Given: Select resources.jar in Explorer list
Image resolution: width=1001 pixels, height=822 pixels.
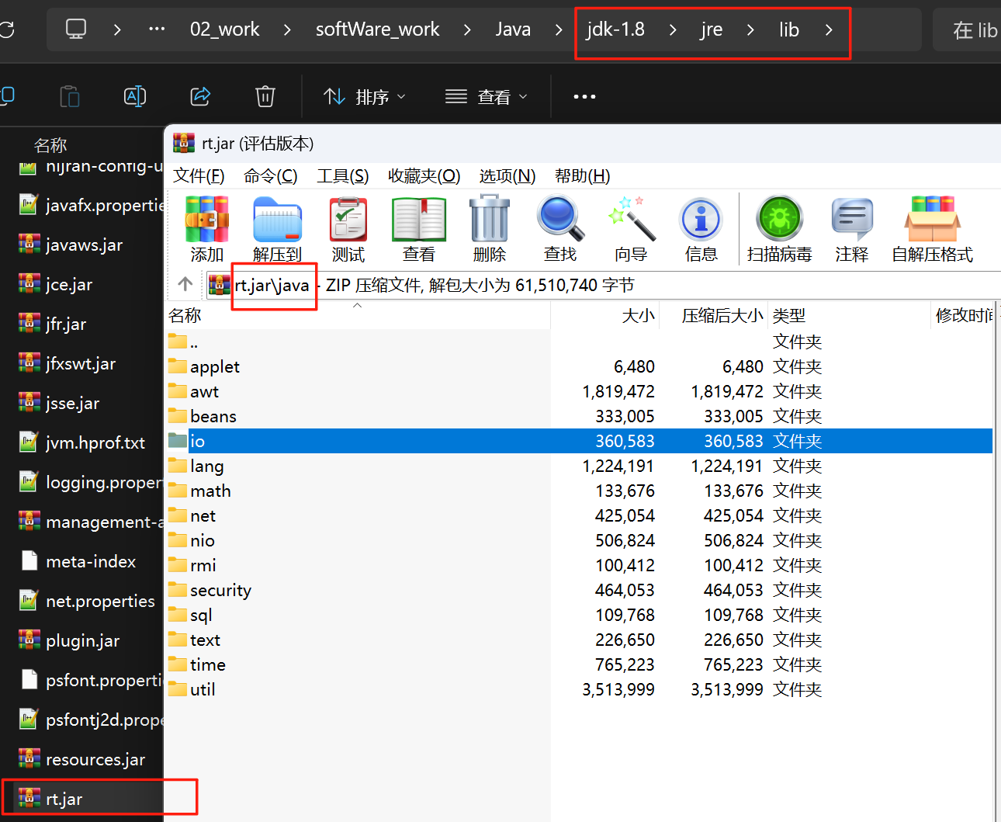Looking at the screenshot, I should click(x=95, y=759).
